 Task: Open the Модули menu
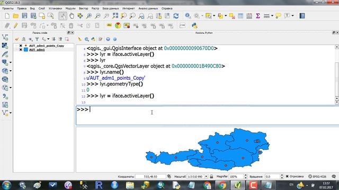click(70, 8)
